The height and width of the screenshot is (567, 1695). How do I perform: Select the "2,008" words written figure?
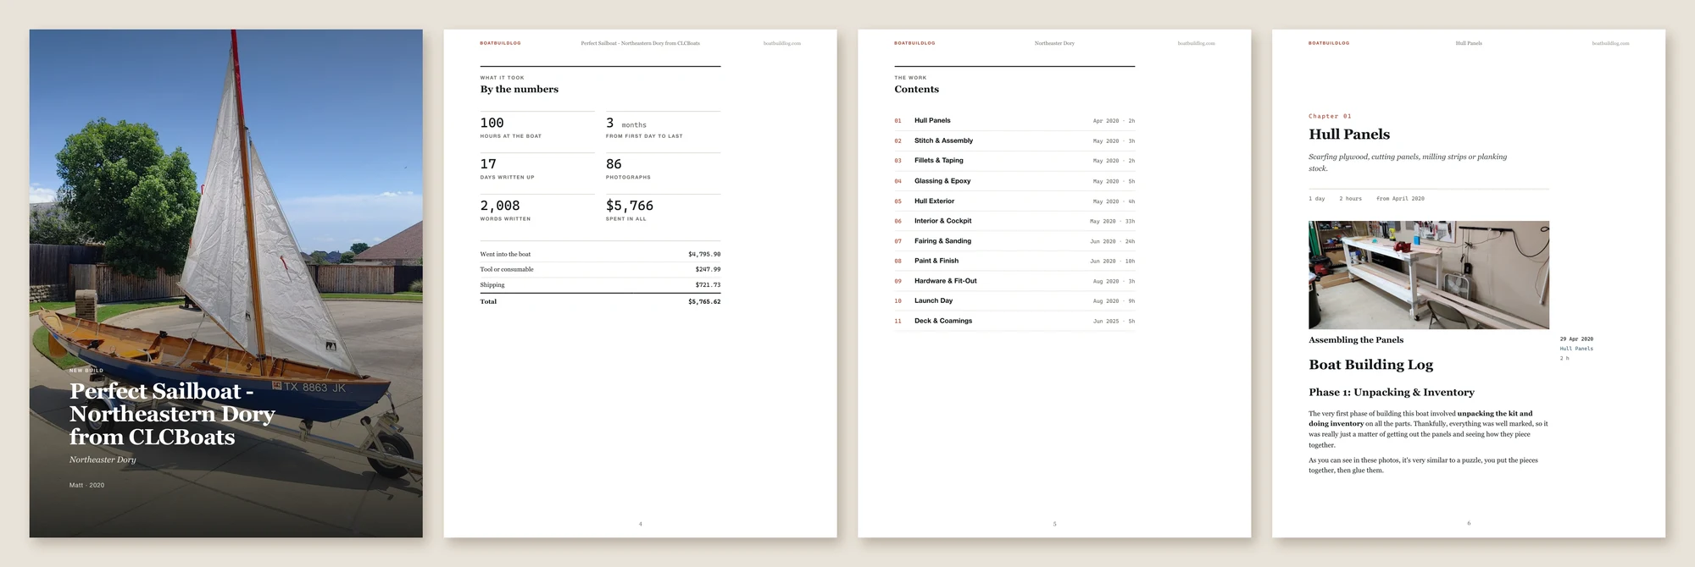click(x=500, y=206)
